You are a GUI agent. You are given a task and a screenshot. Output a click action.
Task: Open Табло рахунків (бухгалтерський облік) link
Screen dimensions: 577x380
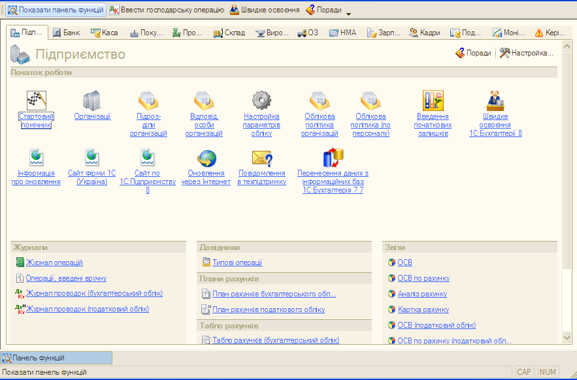pyautogui.click(x=276, y=340)
